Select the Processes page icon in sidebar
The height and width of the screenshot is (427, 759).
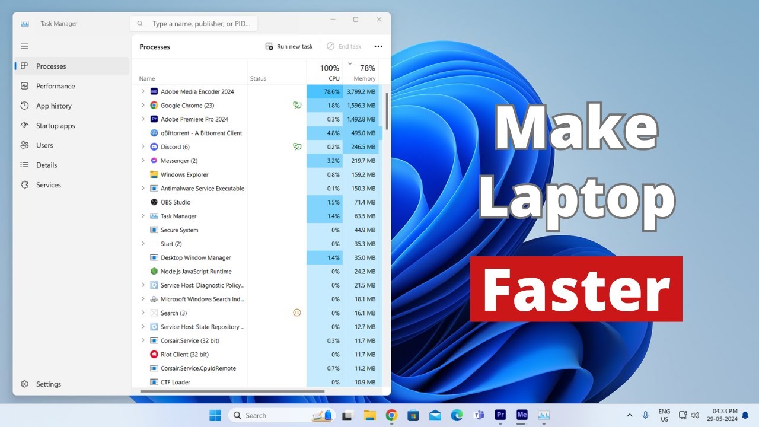pyautogui.click(x=24, y=66)
